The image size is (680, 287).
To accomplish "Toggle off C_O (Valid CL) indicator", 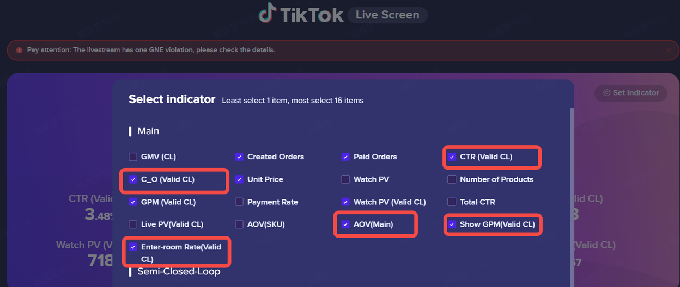I will 133,179.
